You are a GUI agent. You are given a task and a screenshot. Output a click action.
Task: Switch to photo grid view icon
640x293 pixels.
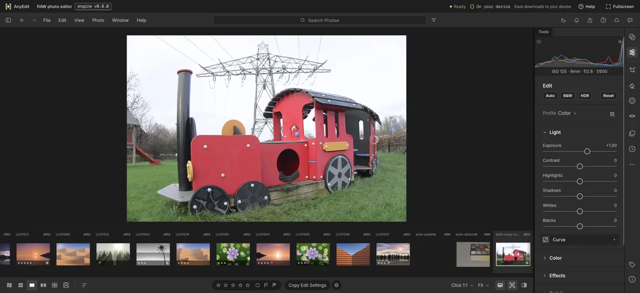(9, 285)
